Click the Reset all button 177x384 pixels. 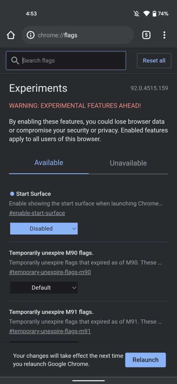click(154, 60)
